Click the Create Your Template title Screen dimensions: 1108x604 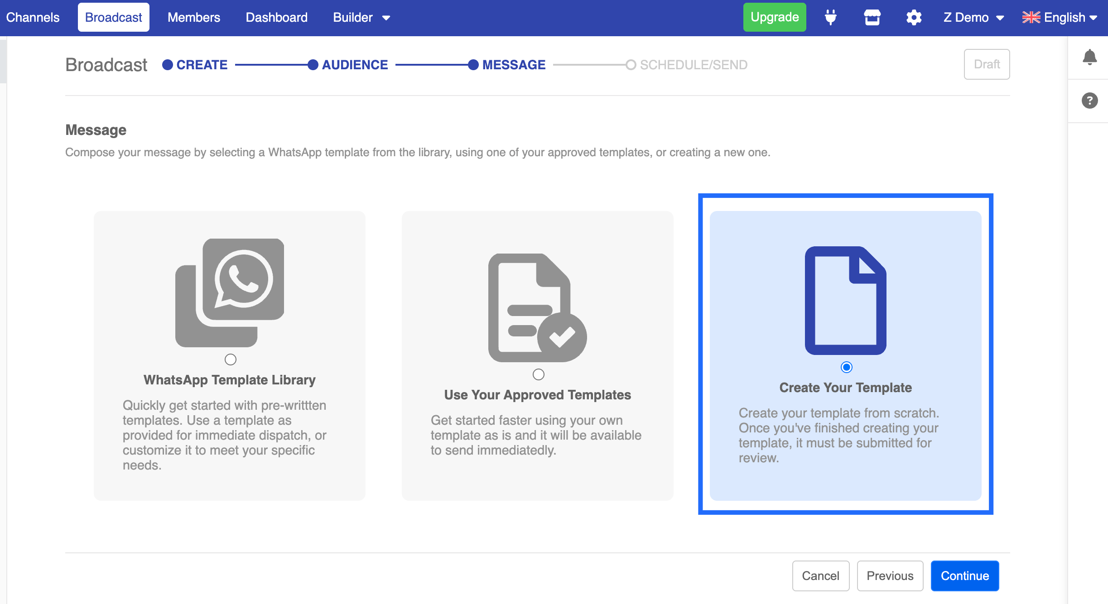click(845, 388)
